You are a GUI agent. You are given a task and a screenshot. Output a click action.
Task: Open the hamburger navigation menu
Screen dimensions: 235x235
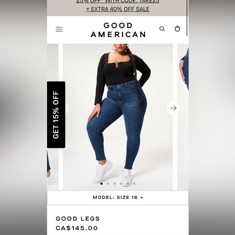(59, 29)
